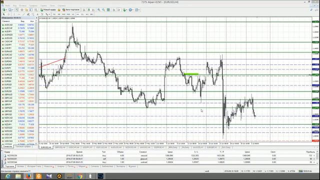Image resolution: width=320 pixels, height=180 pixels.
Task: Open the Графики menu
Action: [33, 5]
